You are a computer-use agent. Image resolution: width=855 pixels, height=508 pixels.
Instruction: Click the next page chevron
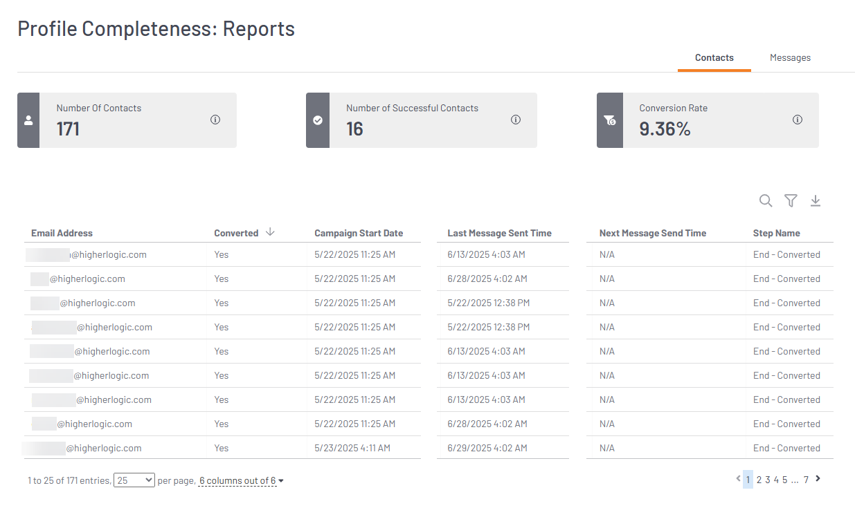pyautogui.click(x=818, y=478)
